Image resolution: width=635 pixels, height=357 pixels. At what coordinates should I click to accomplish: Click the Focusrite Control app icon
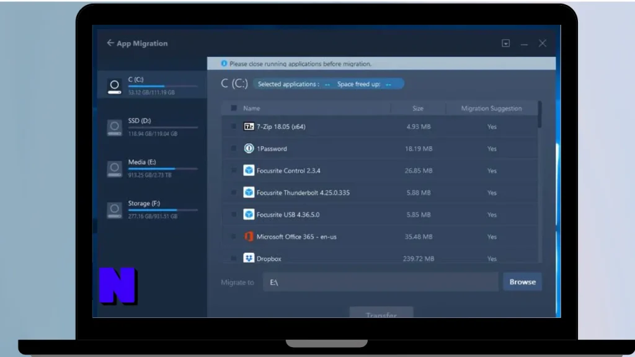click(249, 170)
